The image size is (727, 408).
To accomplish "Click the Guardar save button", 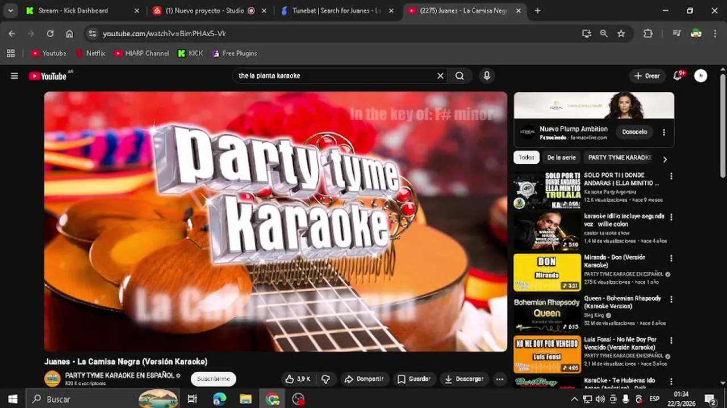I will click(414, 379).
